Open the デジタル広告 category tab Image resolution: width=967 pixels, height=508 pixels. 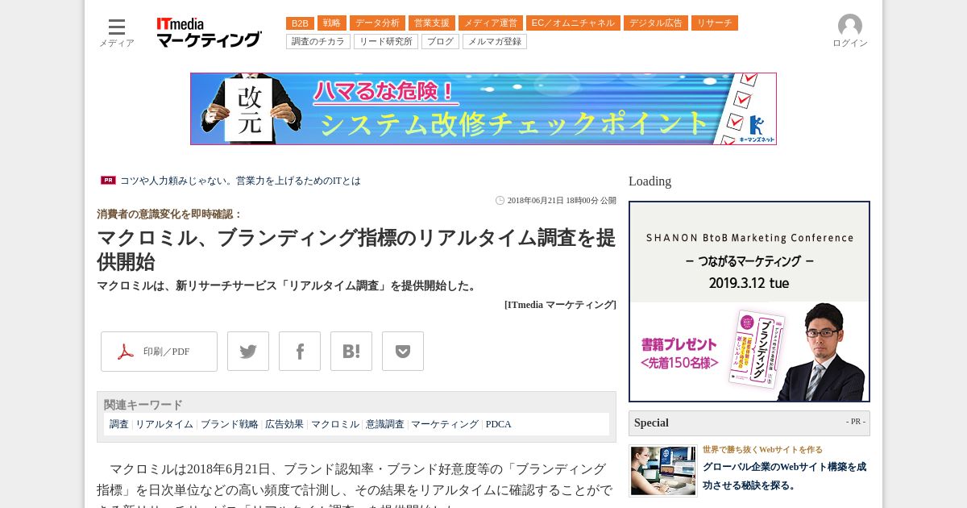pos(656,23)
